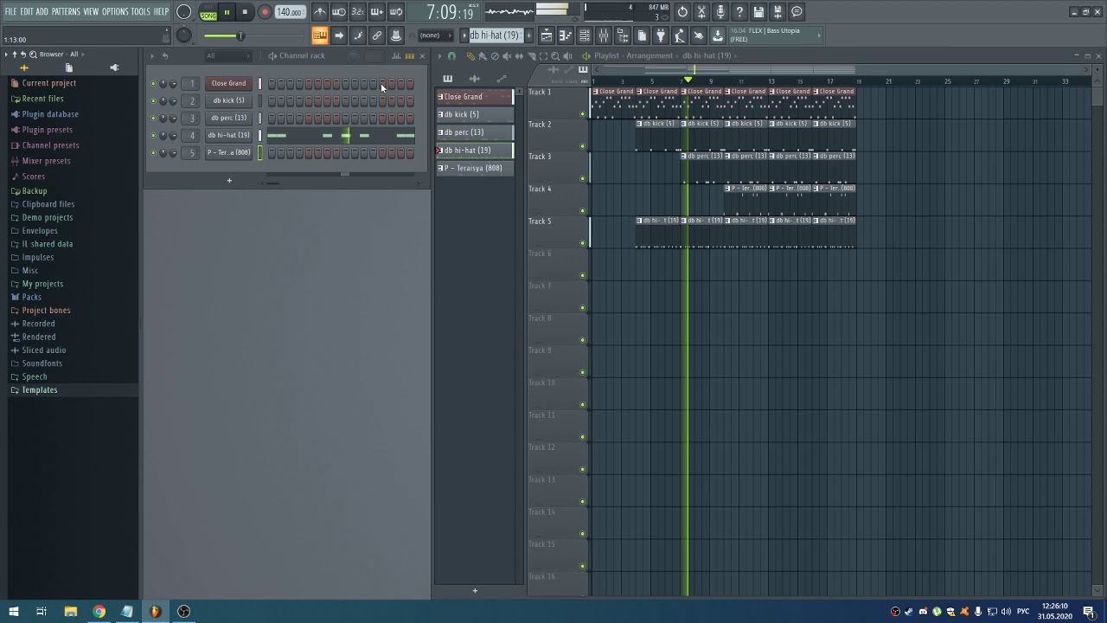Image resolution: width=1107 pixels, height=623 pixels.
Task: Expand Packs folder in browser
Action: (31, 297)
